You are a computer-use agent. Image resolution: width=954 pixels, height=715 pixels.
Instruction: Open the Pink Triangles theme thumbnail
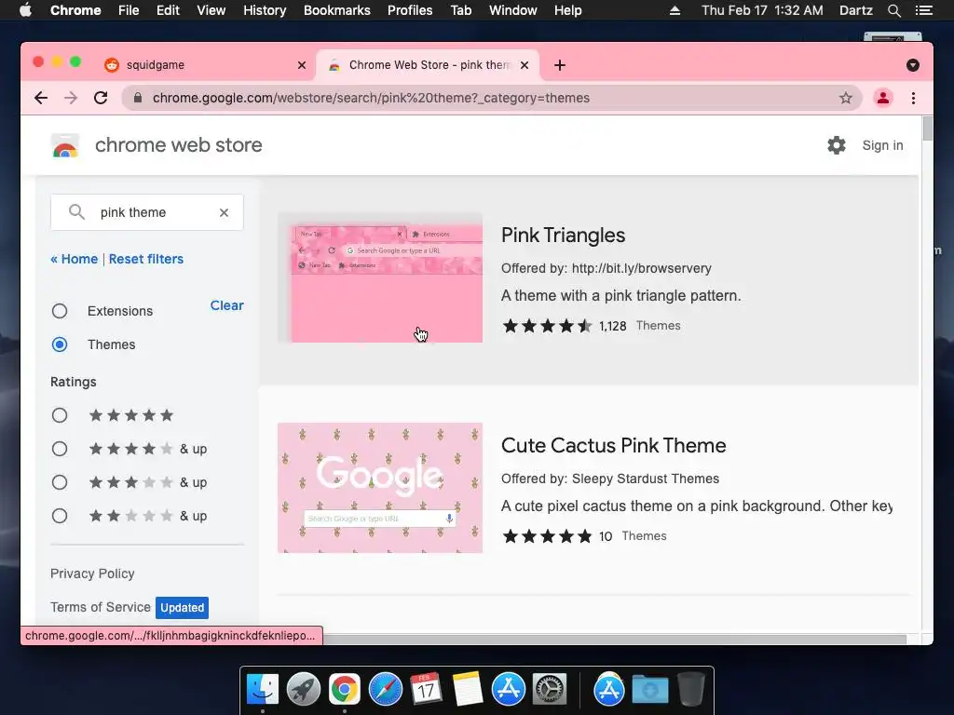(380, 278)
